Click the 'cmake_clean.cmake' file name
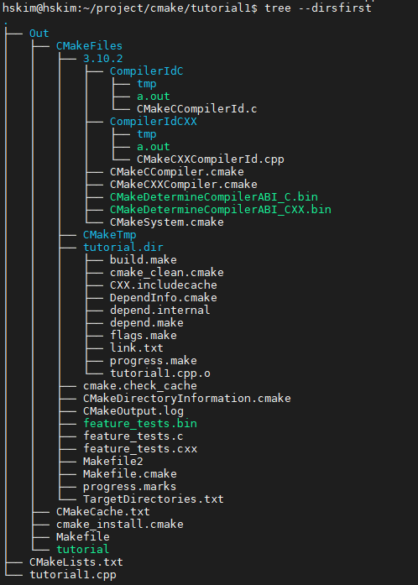 click(x=167, y=272)
